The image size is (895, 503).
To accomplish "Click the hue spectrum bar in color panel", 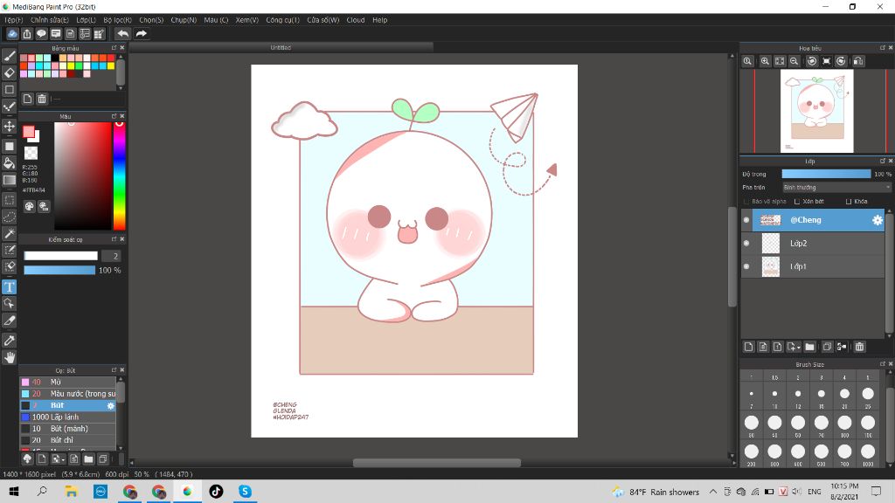I will (x=119, y=176).
